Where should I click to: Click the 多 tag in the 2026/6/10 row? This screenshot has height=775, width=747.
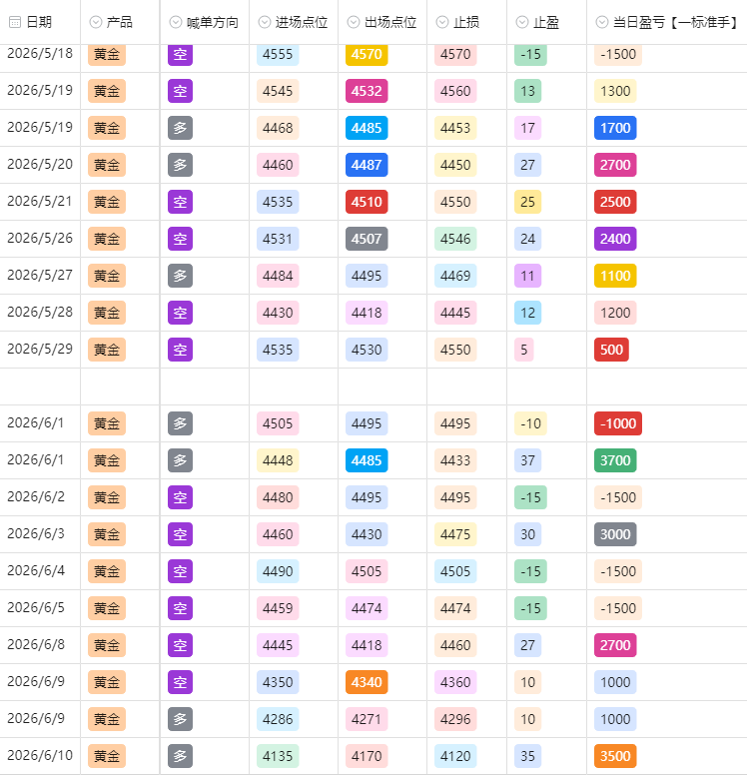click(180, 756)
